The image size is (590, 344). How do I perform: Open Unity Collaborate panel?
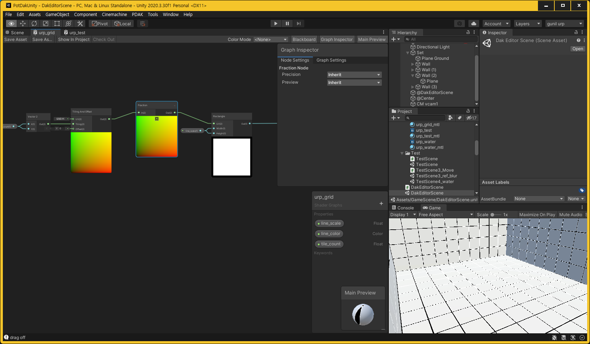point(460,24)
